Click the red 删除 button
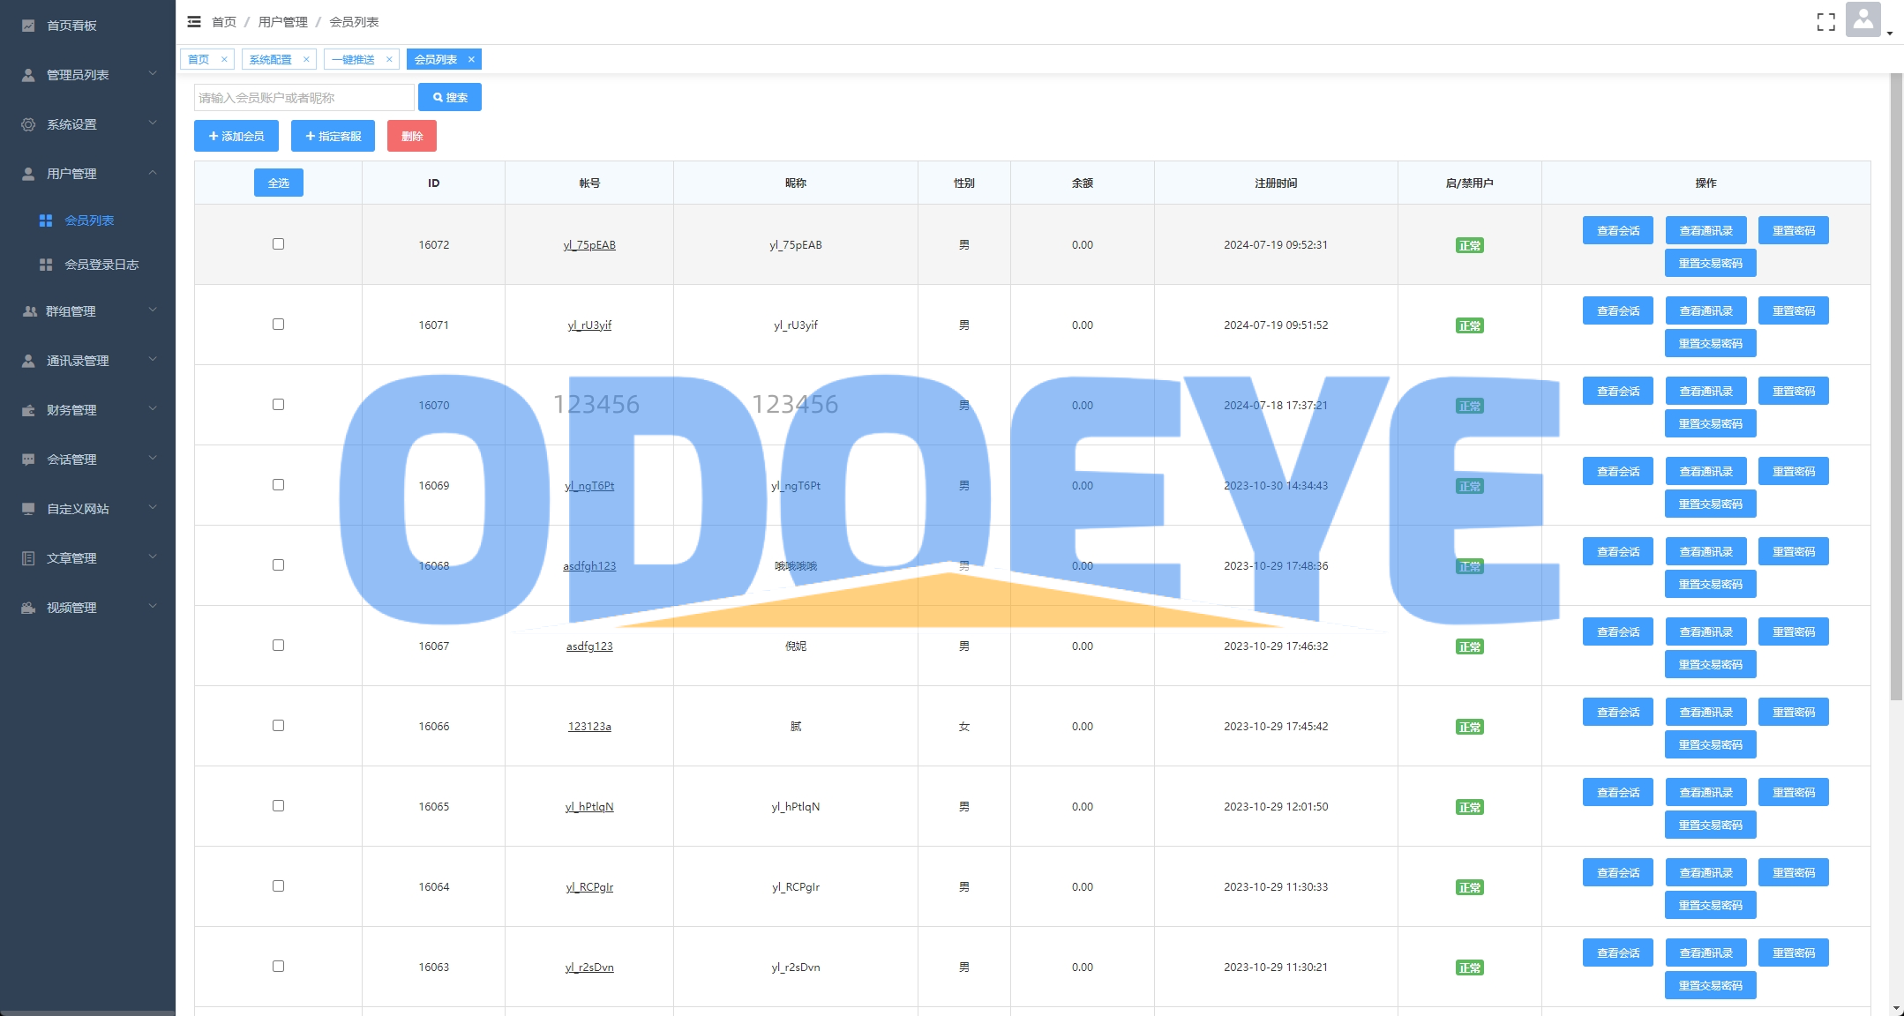The width and height of the screenshot is (1904, 1016). [x=412, y=136]
